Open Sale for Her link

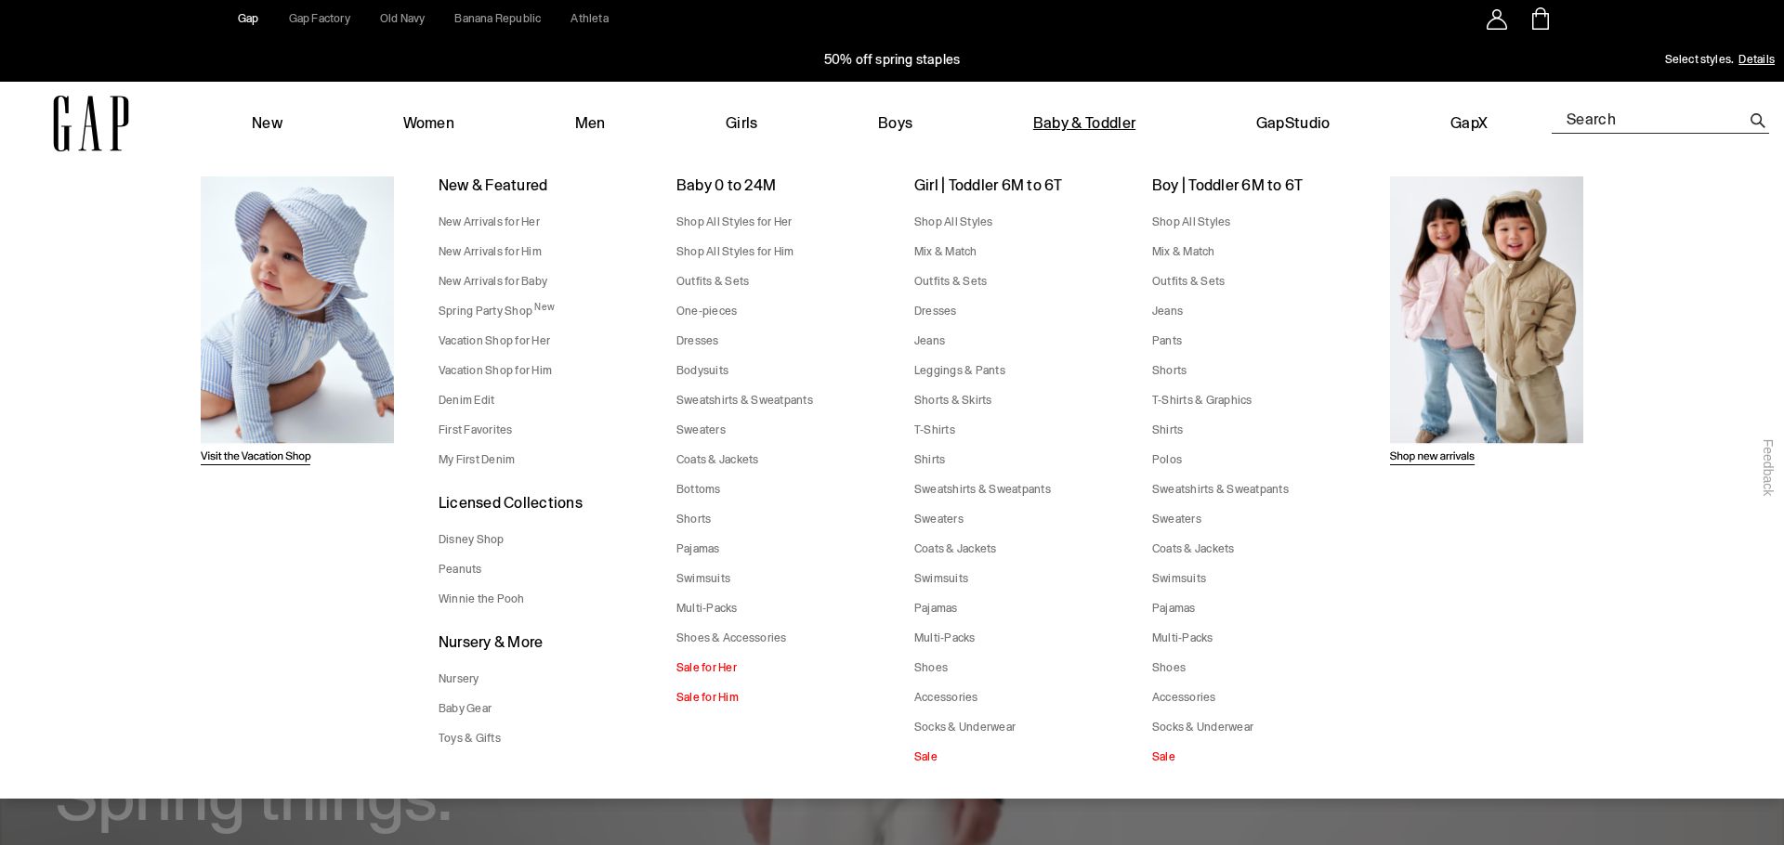(x=706, y=668)
